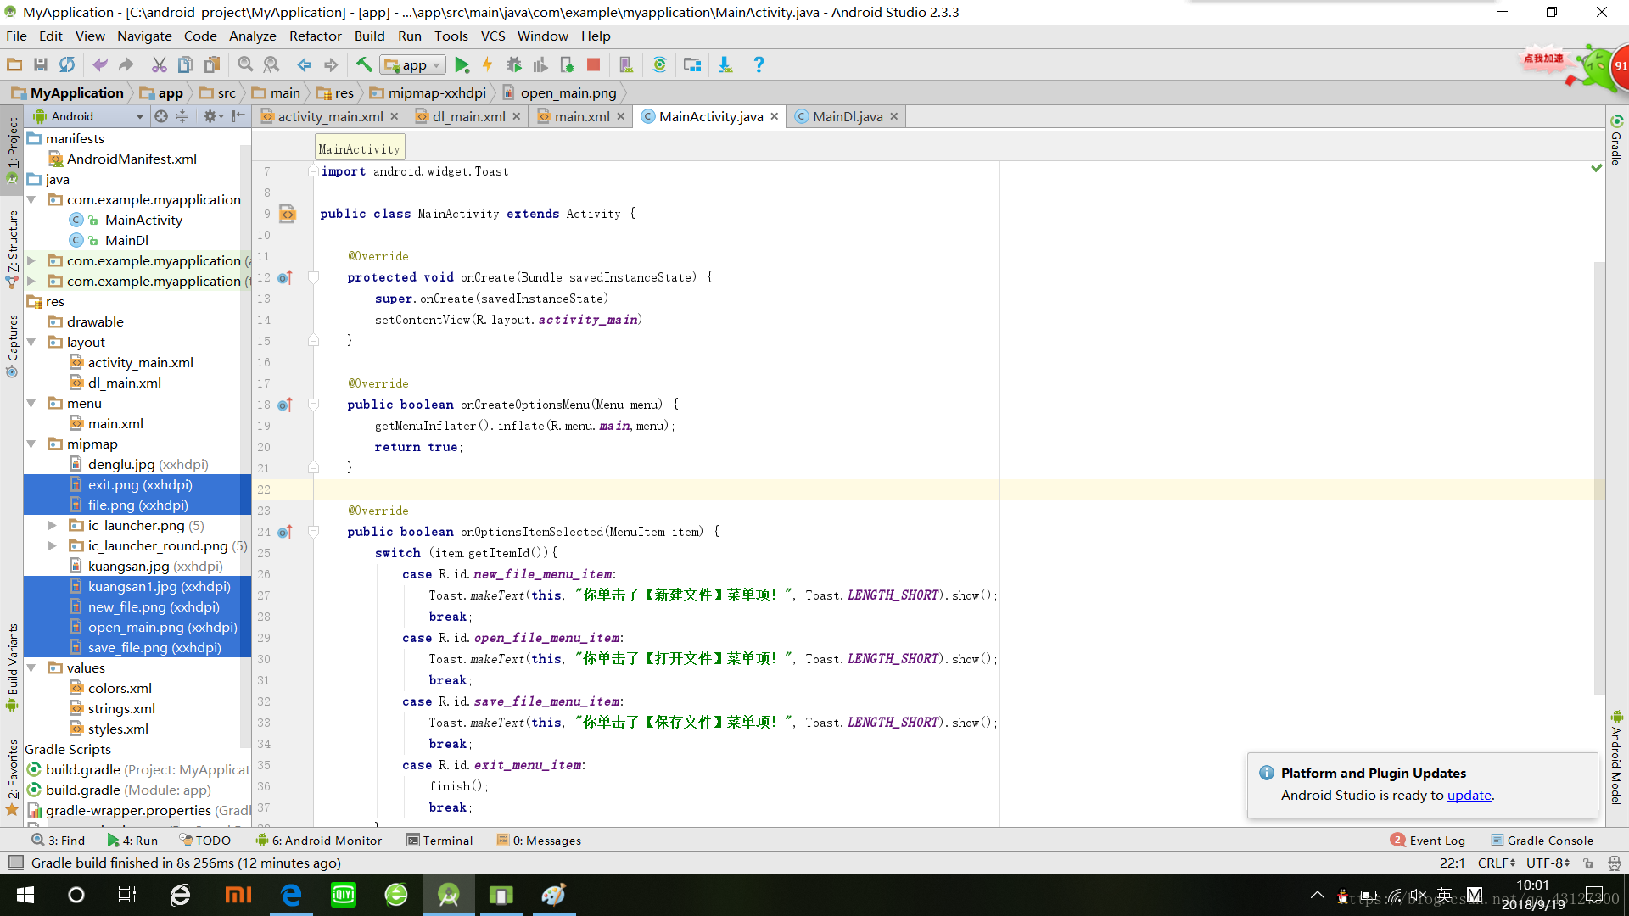The image size is (1629, 916).
Task: Toggle the Captures tool window
Action: [x=12, y=345]
